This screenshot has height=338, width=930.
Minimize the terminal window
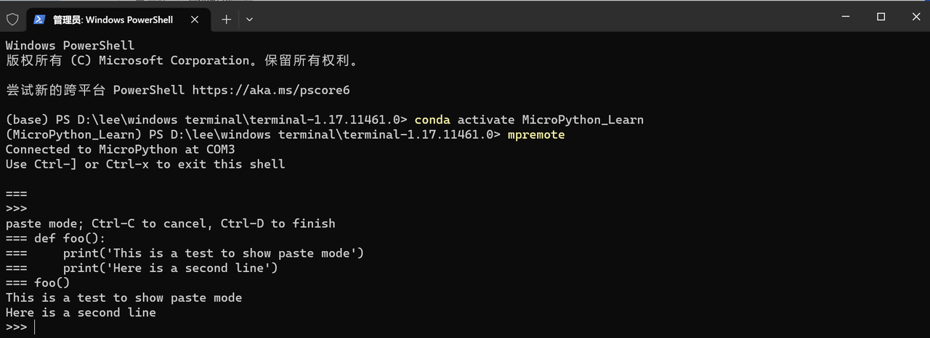coord(847,16)
